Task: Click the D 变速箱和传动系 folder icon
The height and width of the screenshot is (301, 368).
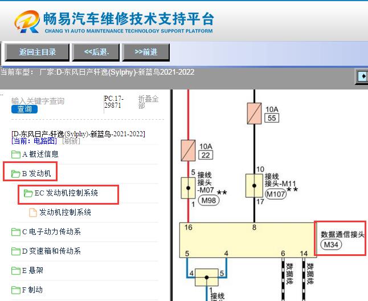Action: 16,251
